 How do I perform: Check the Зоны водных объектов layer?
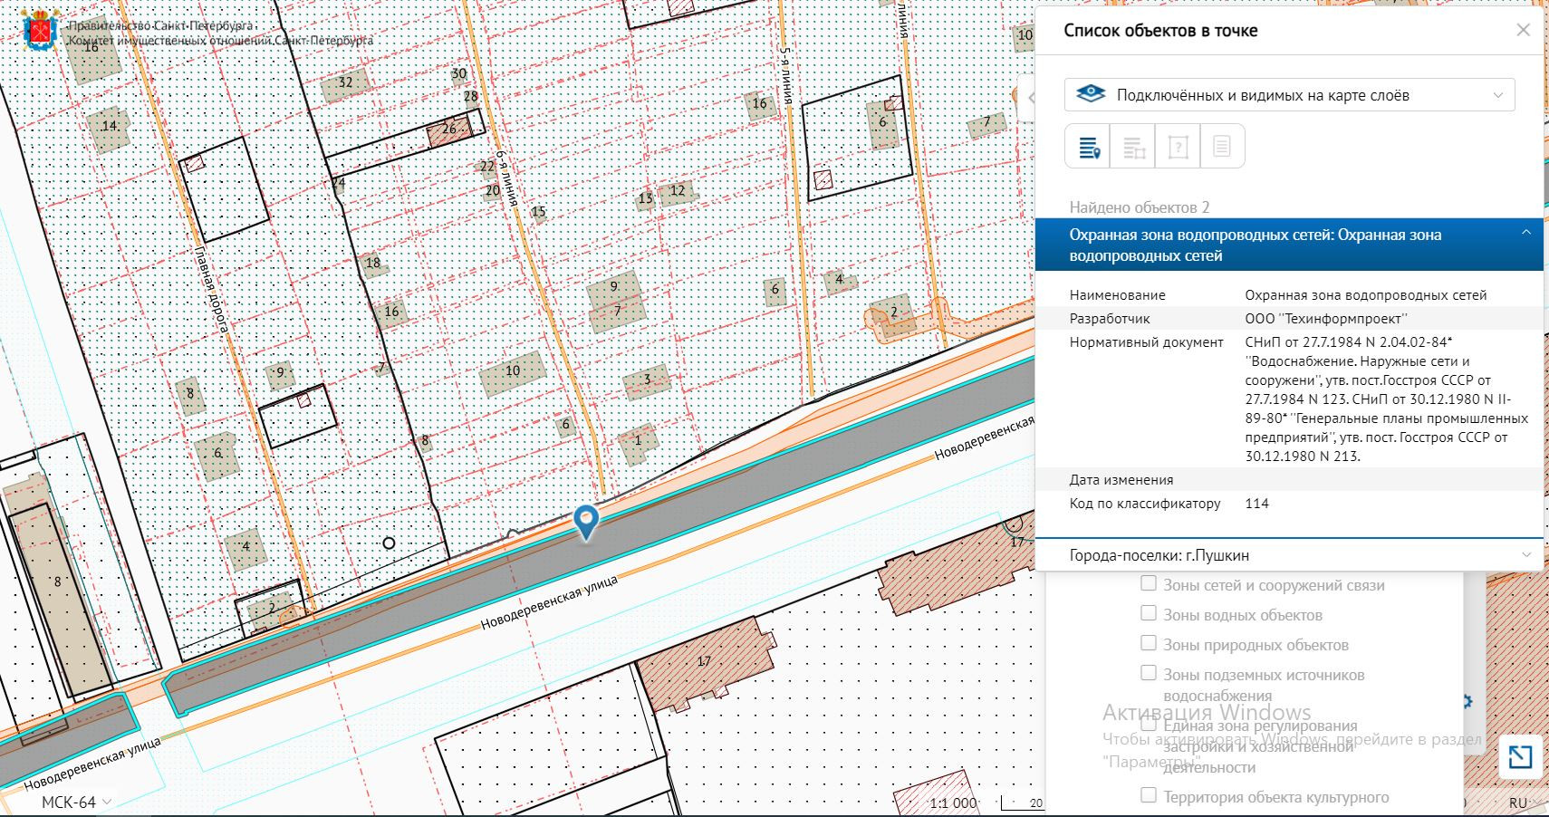(x=1148, y=614)
